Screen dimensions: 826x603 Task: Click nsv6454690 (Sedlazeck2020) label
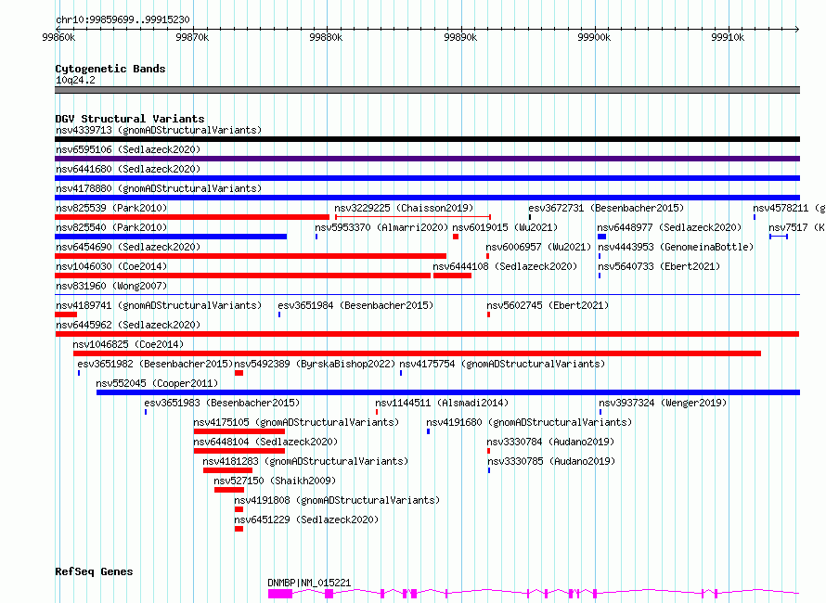[x=128, y=247]
